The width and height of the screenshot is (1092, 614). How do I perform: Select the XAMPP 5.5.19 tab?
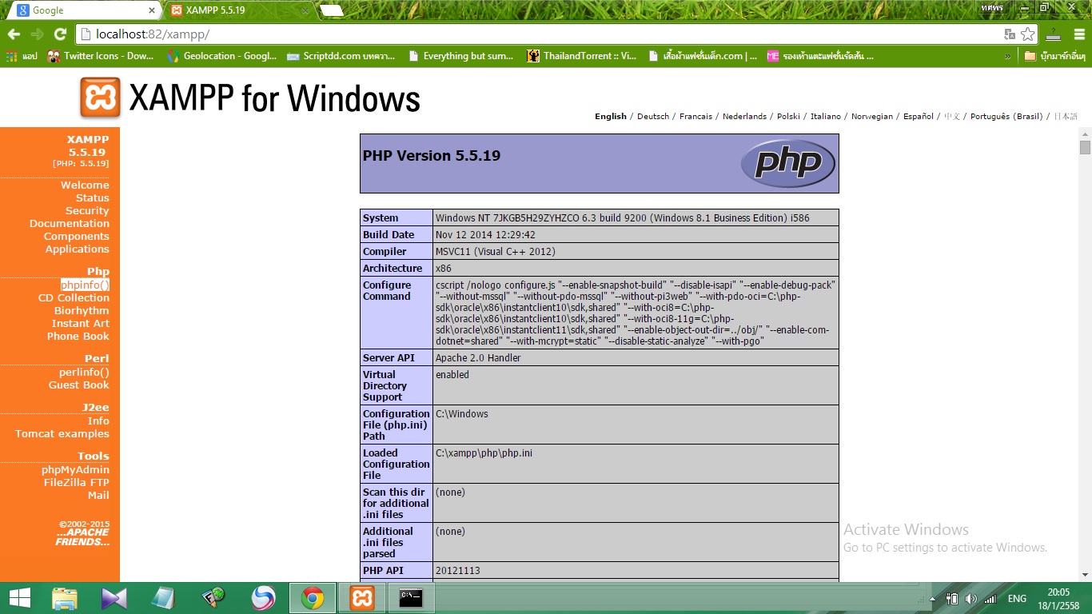coord(240,10)
